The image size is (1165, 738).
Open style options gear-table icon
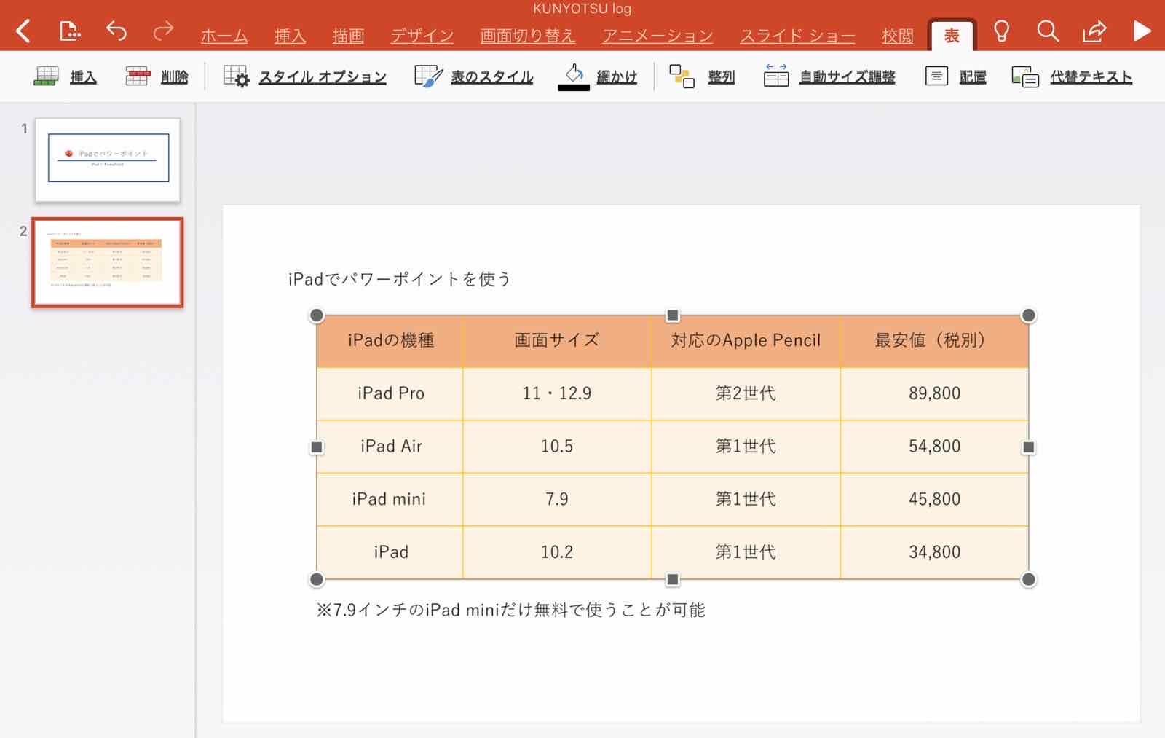(236, 76)
